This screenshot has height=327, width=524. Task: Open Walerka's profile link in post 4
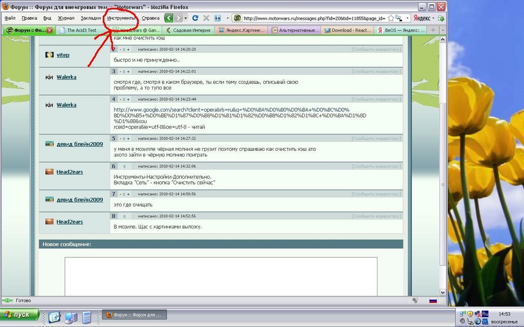click(x=66, y=105)
